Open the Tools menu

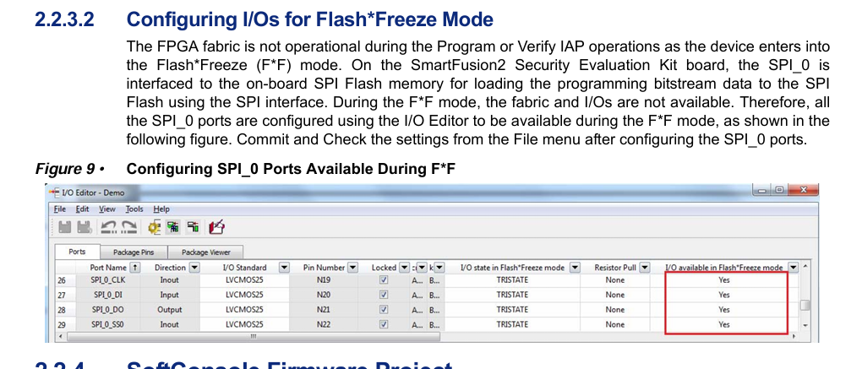134,209
